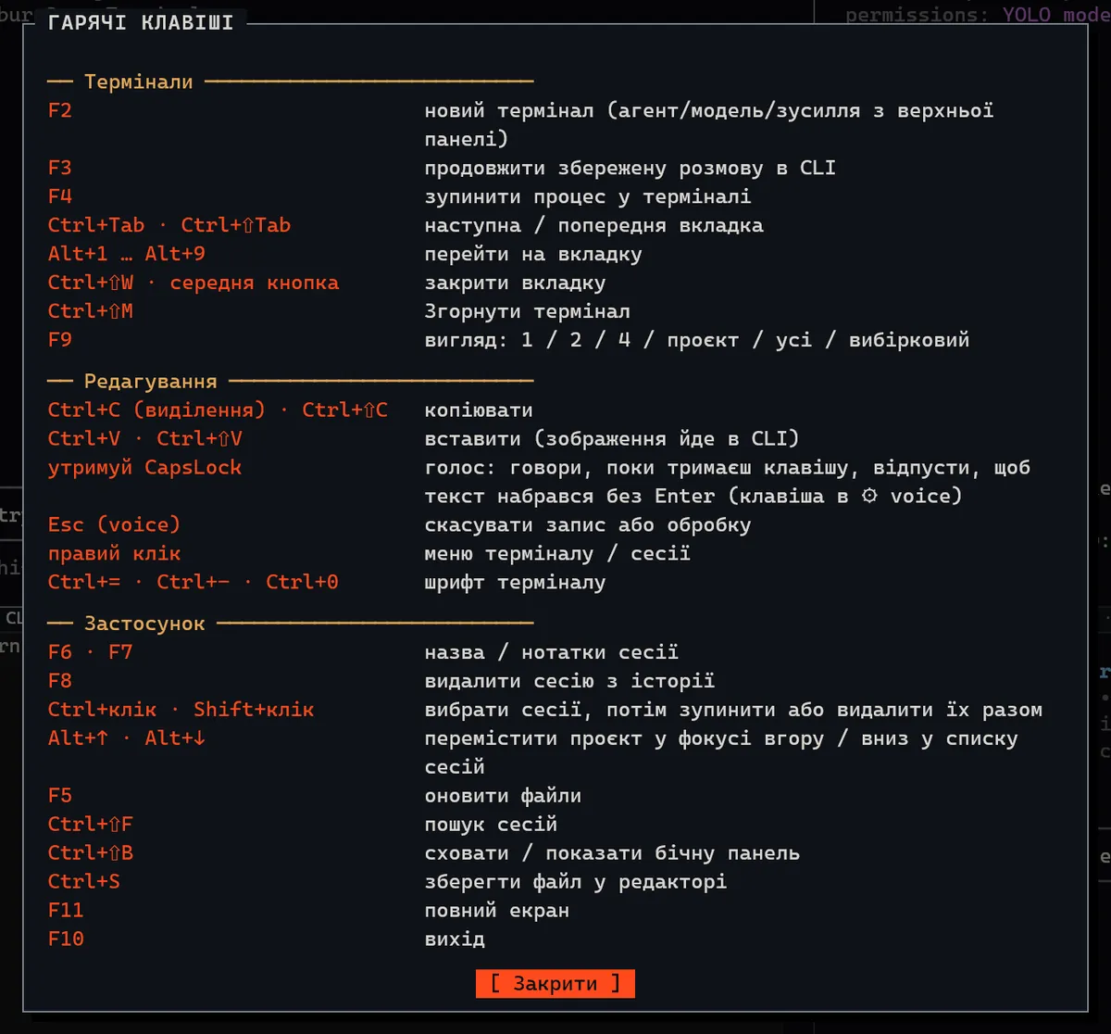
Task: Select the F9 view shortcut entry
Action: point(509,339)
